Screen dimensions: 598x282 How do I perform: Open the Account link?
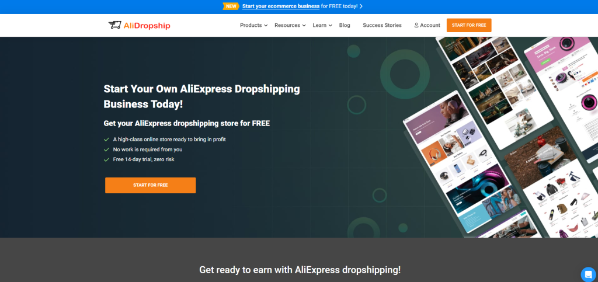(x=427, y=25)
